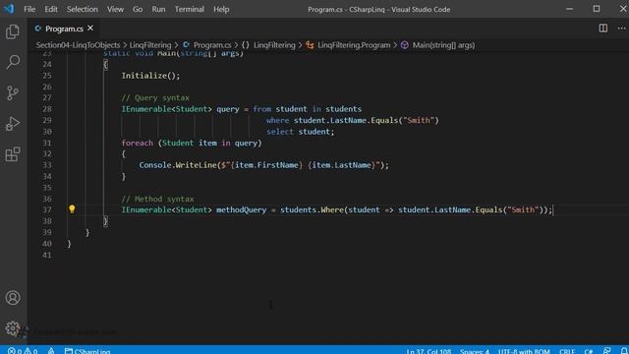This screenshot has width=629, height=354.
Task: Click where keyword on line 29
Action: point(277,120)
